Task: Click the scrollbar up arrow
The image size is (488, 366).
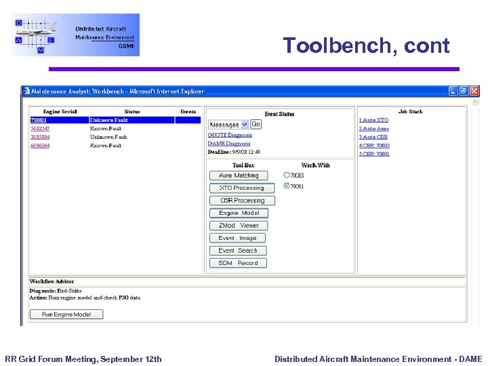Action: point(475,102)
